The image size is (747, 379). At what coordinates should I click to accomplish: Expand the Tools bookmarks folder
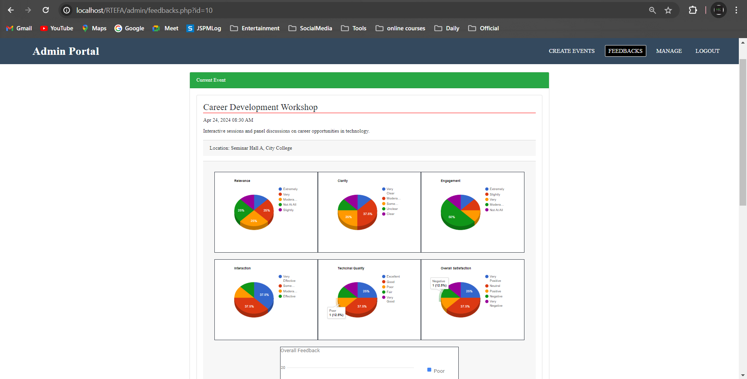[x=354, y=28]
